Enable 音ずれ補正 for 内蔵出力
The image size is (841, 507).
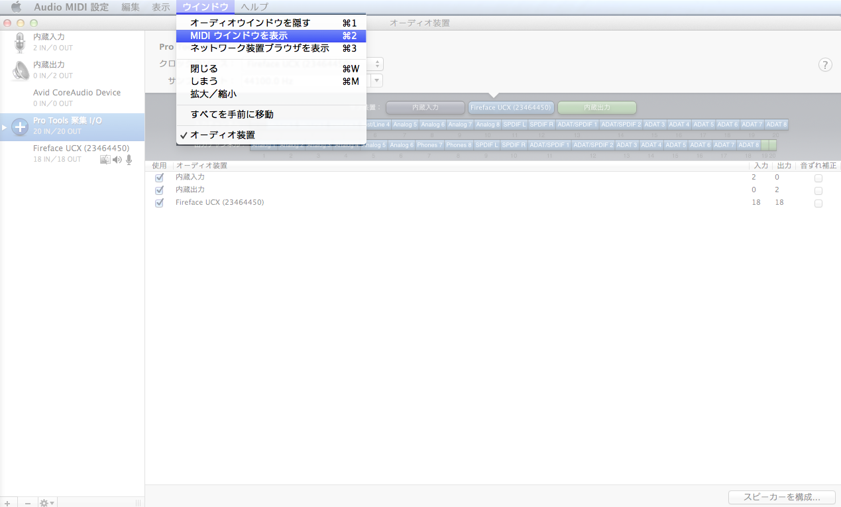coord(818,190)
